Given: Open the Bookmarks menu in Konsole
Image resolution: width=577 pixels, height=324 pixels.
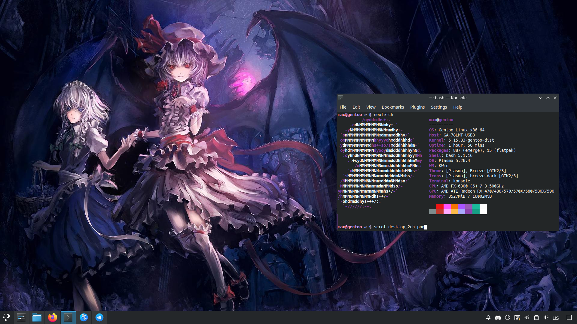Looking at the screenshot, I should [x=393, y=107].
